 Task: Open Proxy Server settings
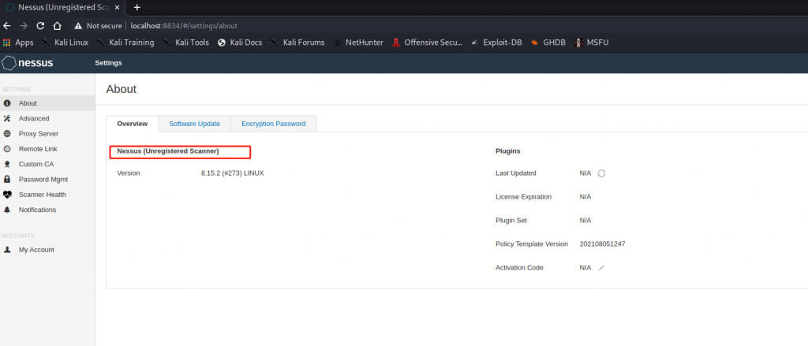(47, 133)
